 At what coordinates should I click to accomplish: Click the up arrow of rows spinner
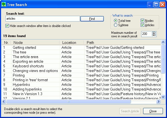154,32
